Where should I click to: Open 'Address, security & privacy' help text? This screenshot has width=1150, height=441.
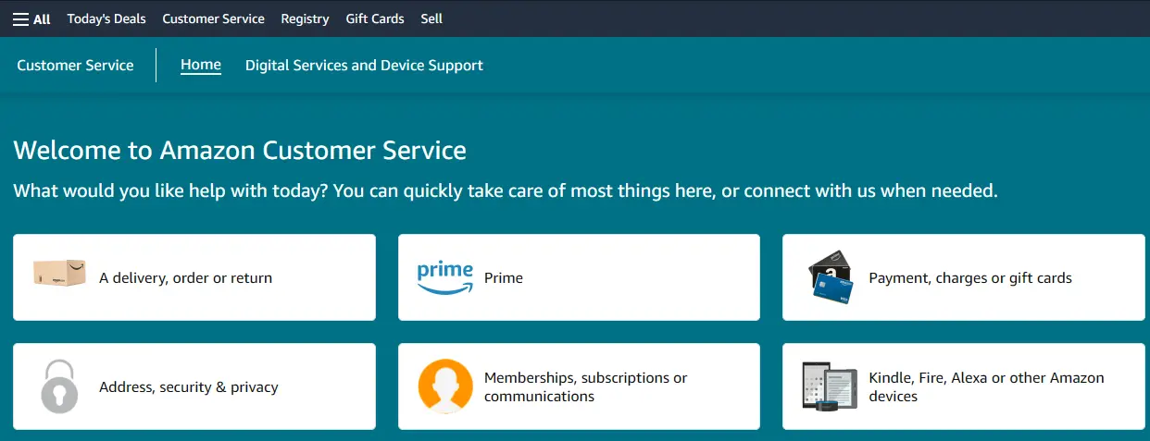tap(189, 386)
